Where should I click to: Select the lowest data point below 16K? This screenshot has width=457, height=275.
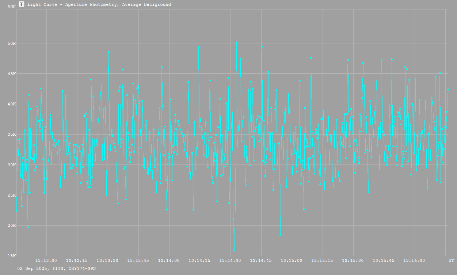pyautogui.click(x=234, y=251)
